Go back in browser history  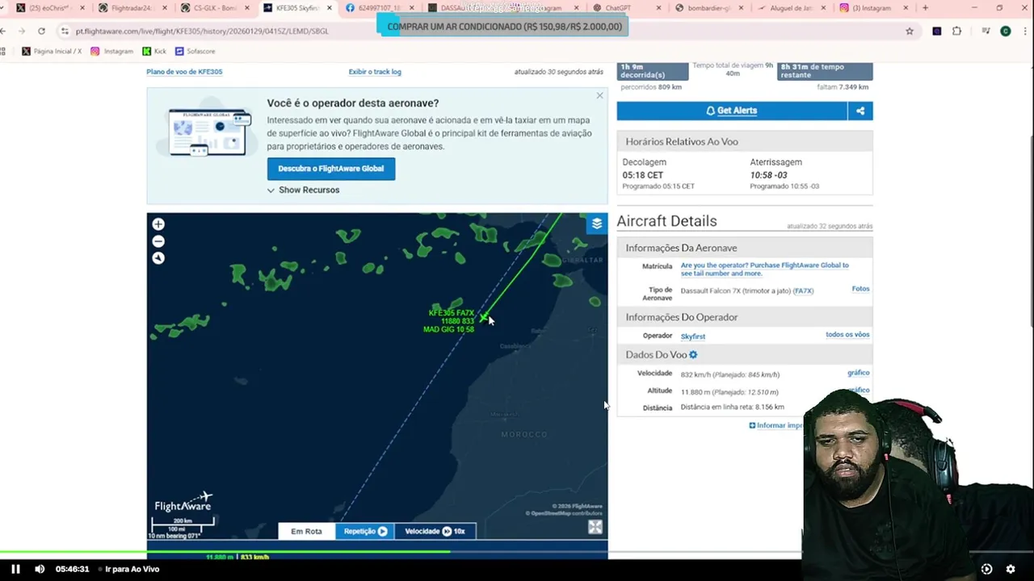[x=4, y=31]
